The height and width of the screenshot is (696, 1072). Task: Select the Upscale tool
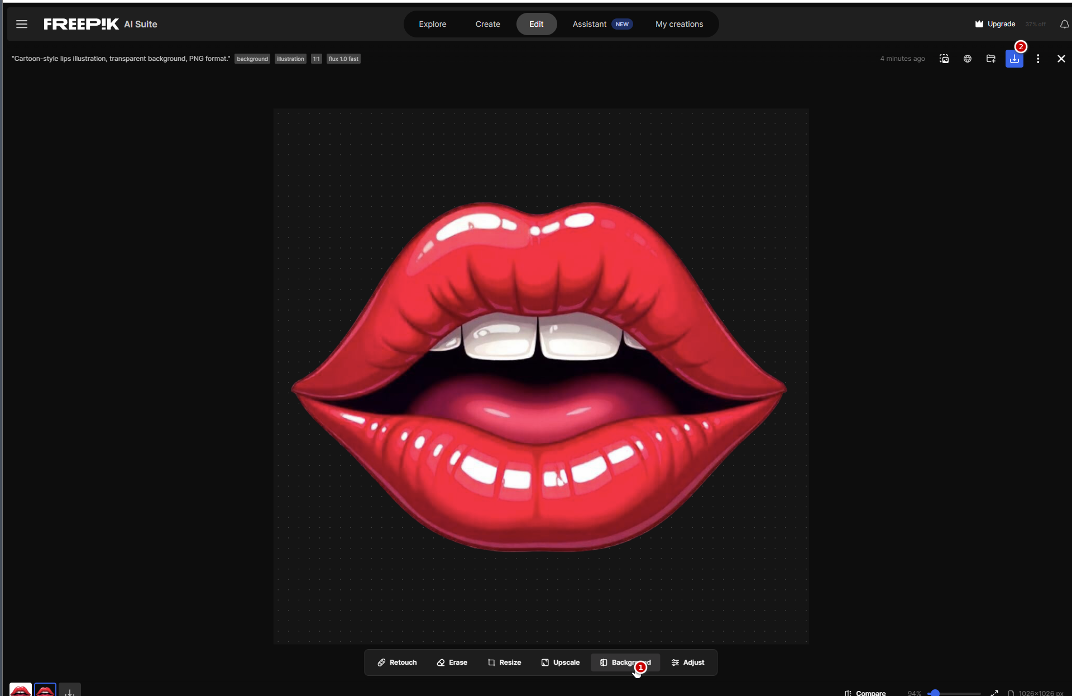click(x=561, y=662)
